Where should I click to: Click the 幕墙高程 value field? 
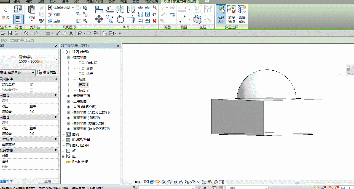click(43, 145)
